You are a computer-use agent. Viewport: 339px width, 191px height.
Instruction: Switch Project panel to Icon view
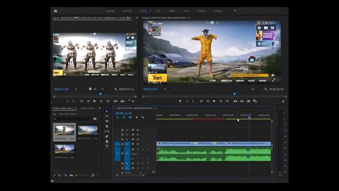pos(66,176)
